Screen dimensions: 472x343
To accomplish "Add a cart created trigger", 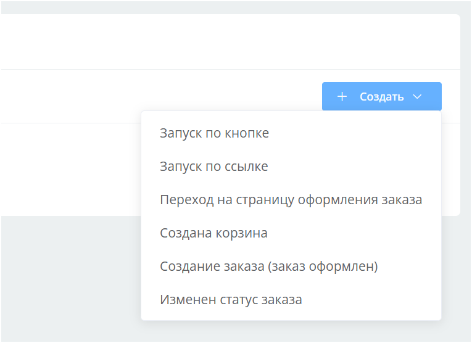I will (213, 233).
